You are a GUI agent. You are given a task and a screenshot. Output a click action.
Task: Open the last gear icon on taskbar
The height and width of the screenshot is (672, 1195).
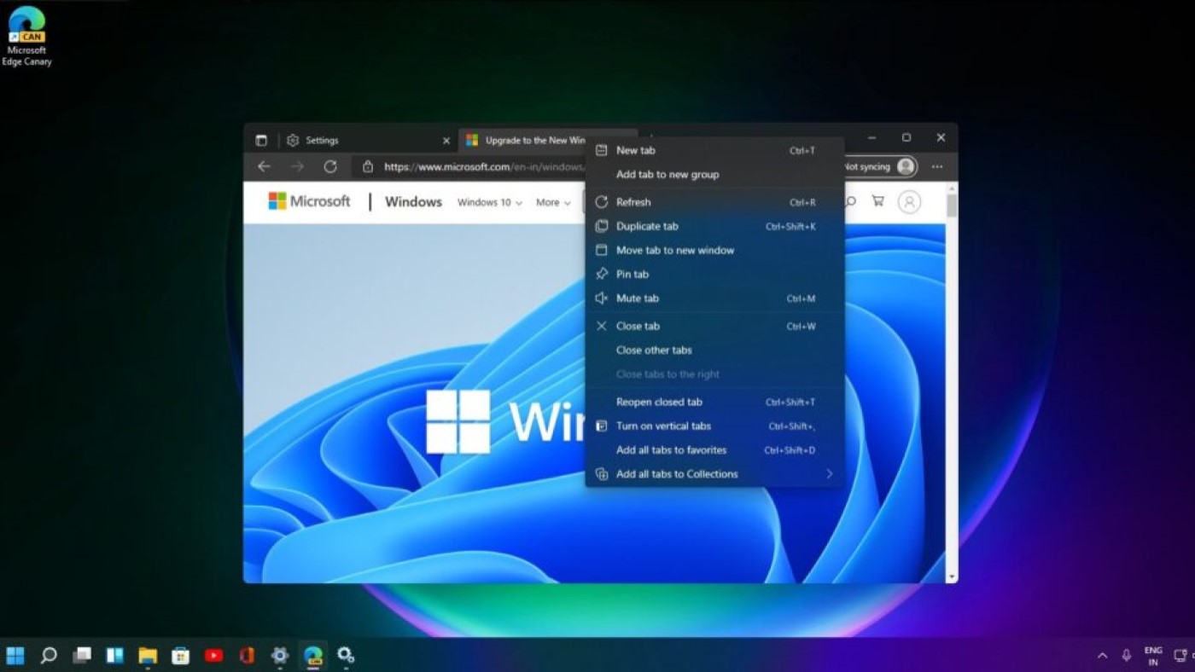(346, 655)
